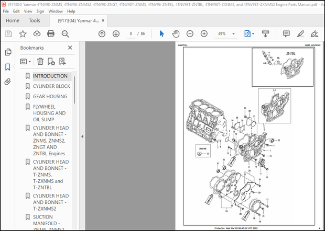
Task: Open the bookmarks options dropdown menu
Action: coord(26,61)
